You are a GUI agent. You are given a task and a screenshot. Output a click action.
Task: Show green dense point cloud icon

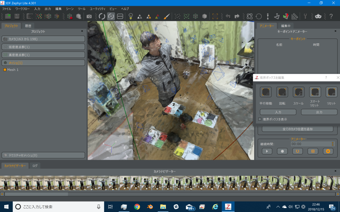(187, 16)
